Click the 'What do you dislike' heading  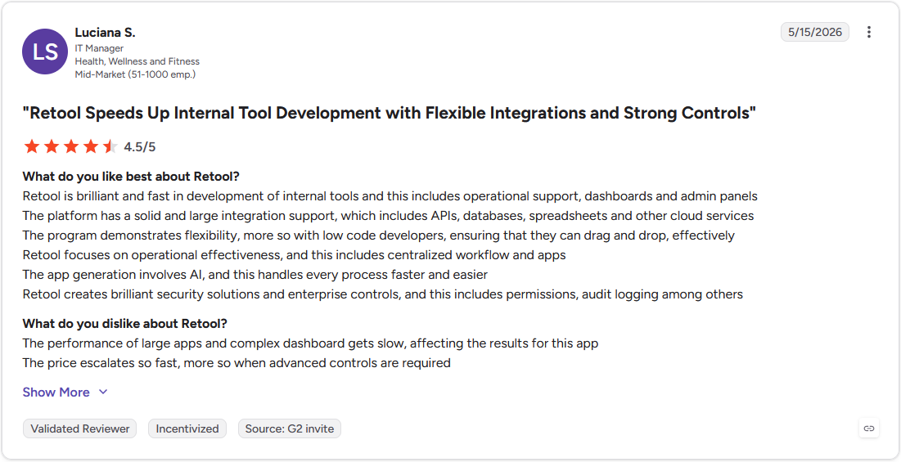(x=124, y=324)
